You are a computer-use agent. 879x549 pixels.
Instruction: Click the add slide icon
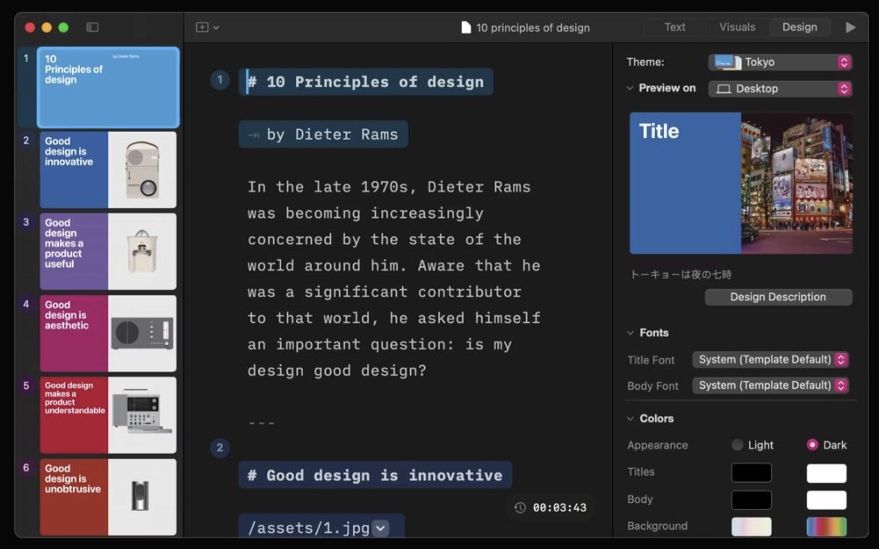(202, 27)
